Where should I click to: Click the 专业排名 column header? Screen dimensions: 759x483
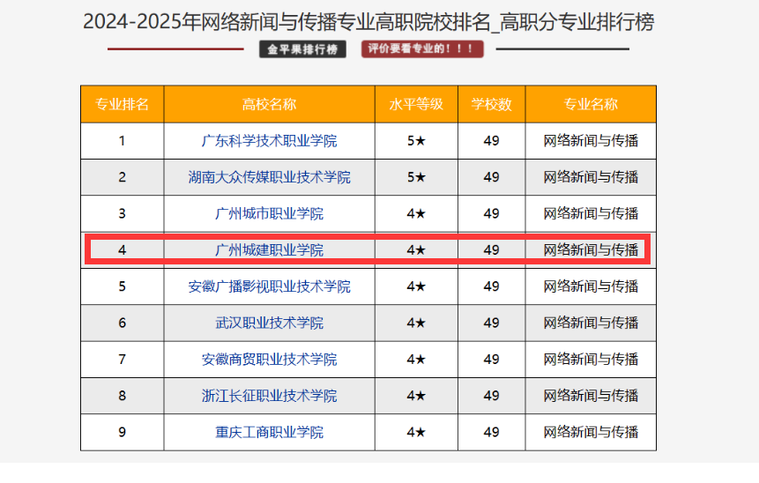pos(122,104)
